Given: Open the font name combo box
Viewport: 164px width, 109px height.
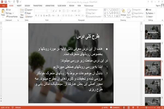Looking at the screenshot, I should click(41, 11).
